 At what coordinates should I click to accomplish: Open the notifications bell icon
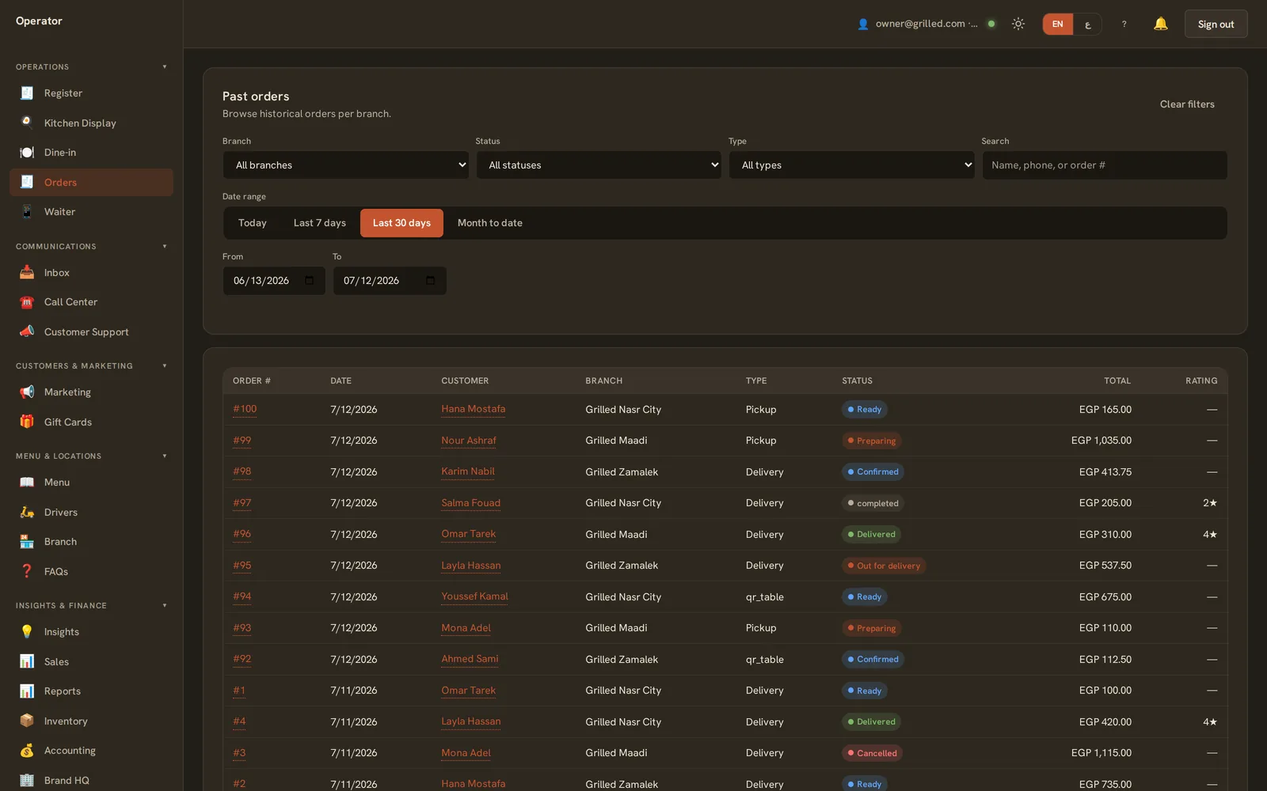pyautogui.click(x=1160, y=24)
